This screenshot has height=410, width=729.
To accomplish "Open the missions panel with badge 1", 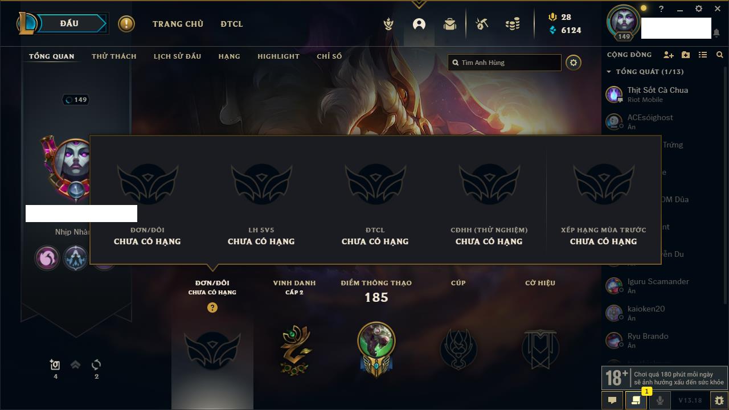I will point(636,400).
